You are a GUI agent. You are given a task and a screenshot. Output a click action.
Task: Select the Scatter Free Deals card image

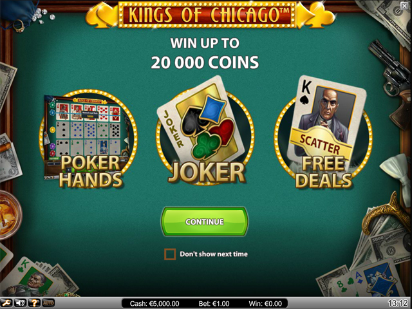pyautogui.click(x=326, y=122)
